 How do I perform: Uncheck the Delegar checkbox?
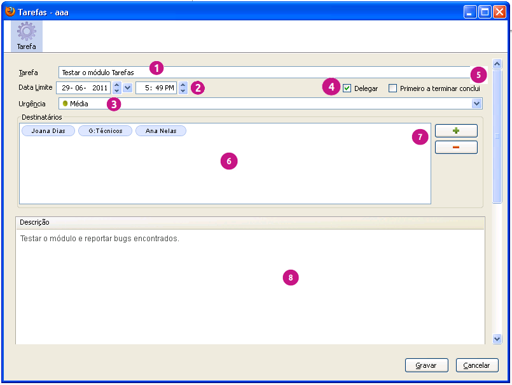point(347,88)
